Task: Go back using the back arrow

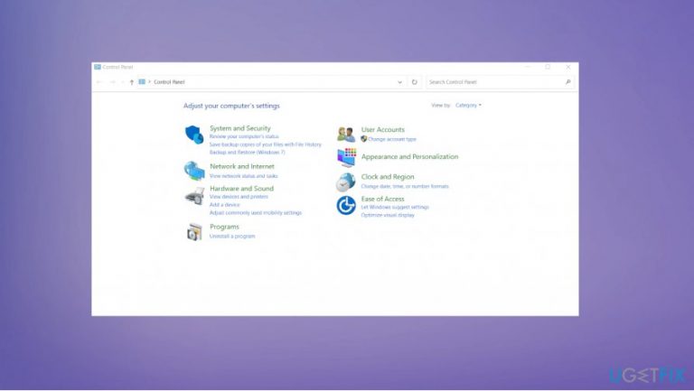Action: [99, 82]
